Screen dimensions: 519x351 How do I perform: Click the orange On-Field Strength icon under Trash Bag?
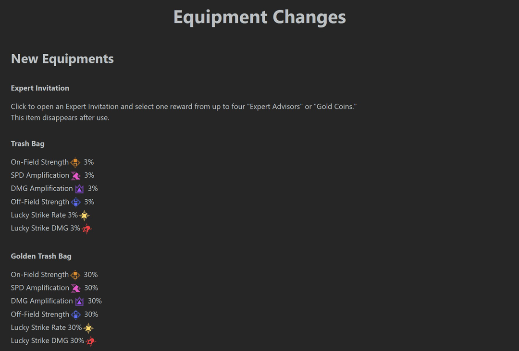(75, 162)
